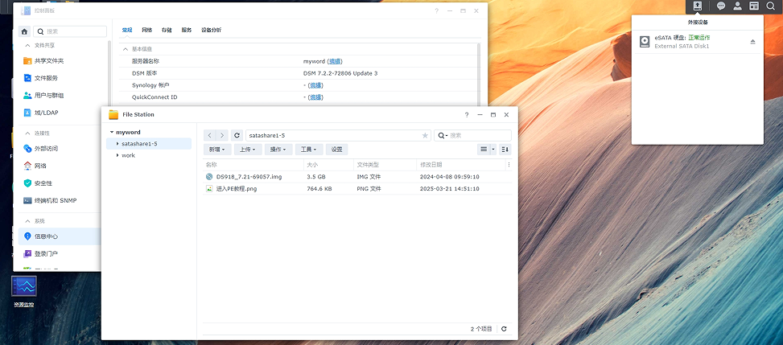Open the 资源监控 desktop shortcut

[24, 292]
